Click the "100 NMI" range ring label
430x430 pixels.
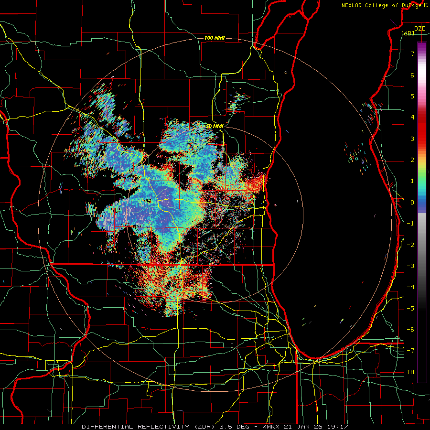pyautogui.click(x=215, y=38)
